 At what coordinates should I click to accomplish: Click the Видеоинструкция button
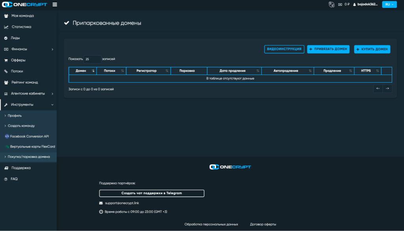point(284,49)
